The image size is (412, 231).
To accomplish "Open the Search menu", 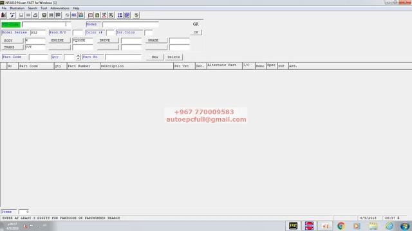I will point(33,8).
